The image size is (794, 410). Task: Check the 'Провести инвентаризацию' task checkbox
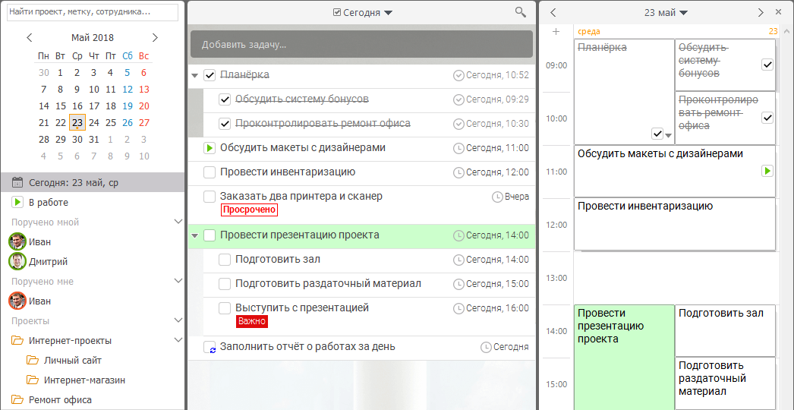tap(210, 172)
